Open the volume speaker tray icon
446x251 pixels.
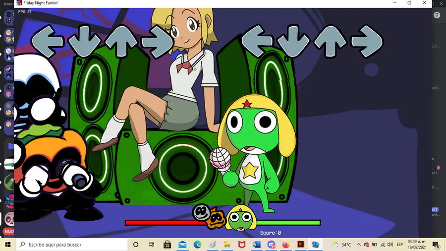tap(390, 245)
